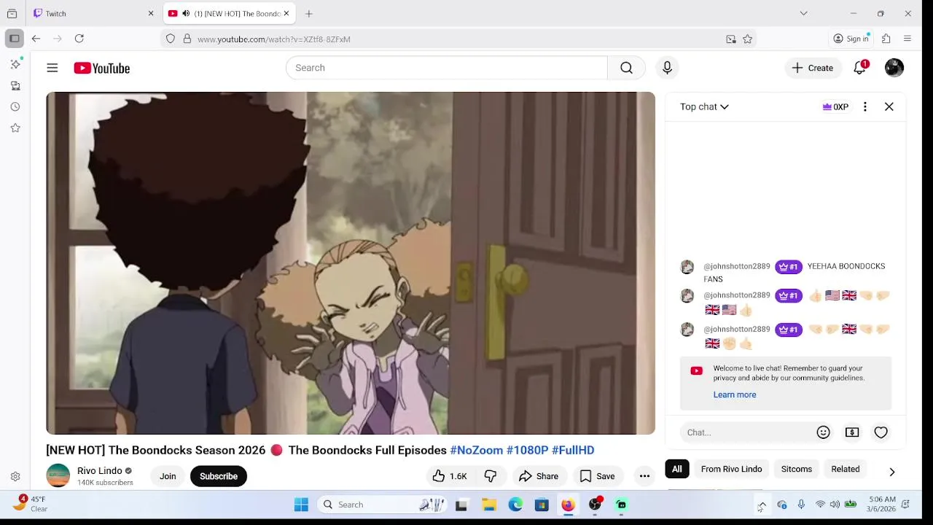This screenshot has width=933, height=525.
Task: Open a new browser tab
Action: click(309, 13)
